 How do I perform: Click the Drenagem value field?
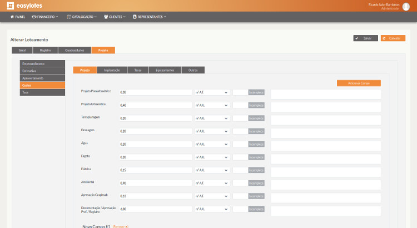(x=156, y=131)
